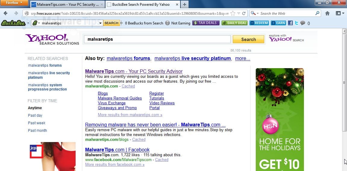Viewport: 347px width, 171px height.
Task: Open the Blogs sitelink
Action: click(103, 93)
